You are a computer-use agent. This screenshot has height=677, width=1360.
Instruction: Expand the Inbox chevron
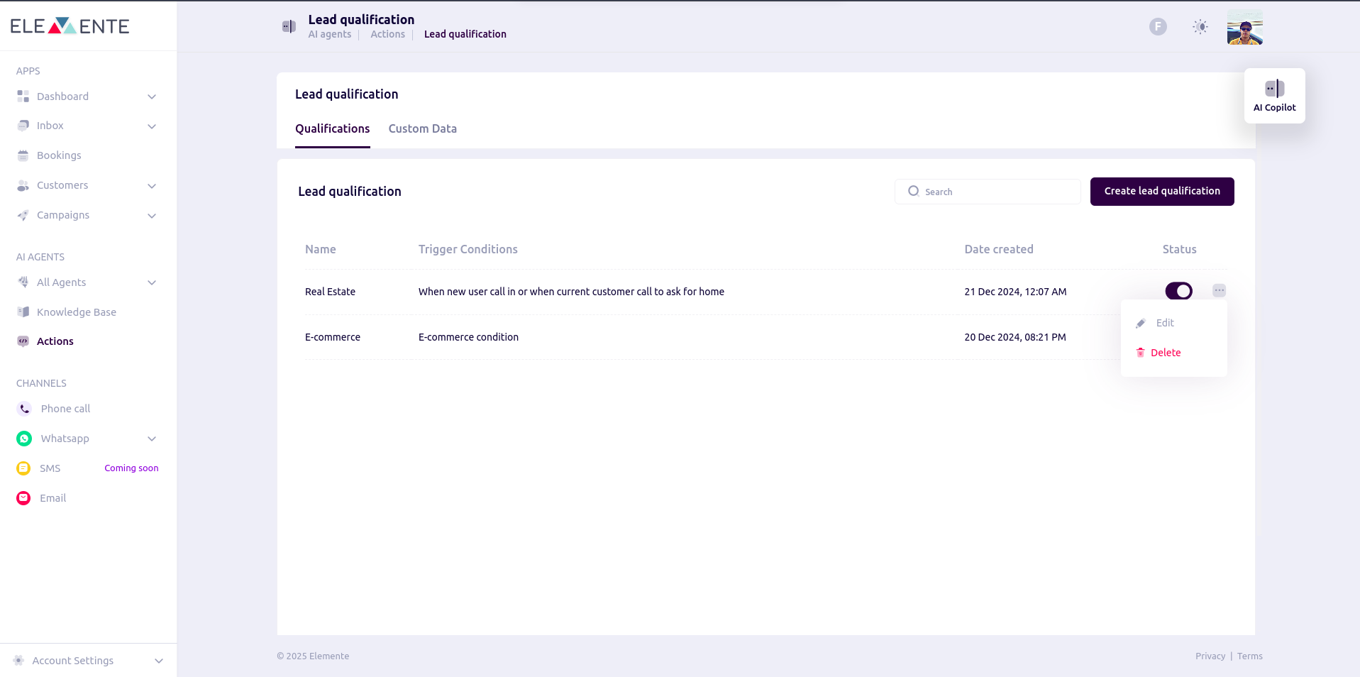pyautogui.click(x=152, y=126)
